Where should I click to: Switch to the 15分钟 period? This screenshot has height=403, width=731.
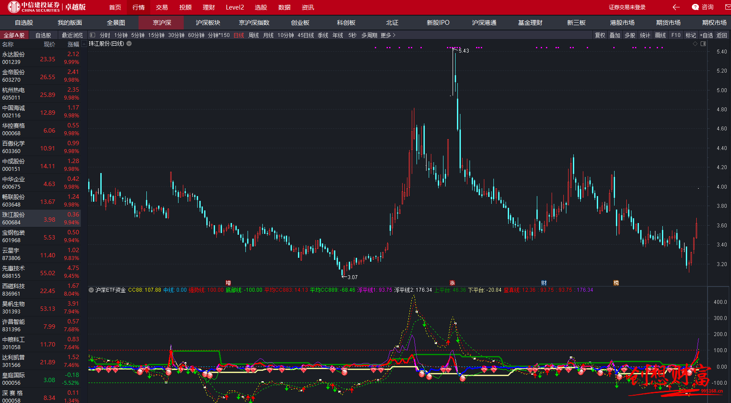[x=156, y=35]
